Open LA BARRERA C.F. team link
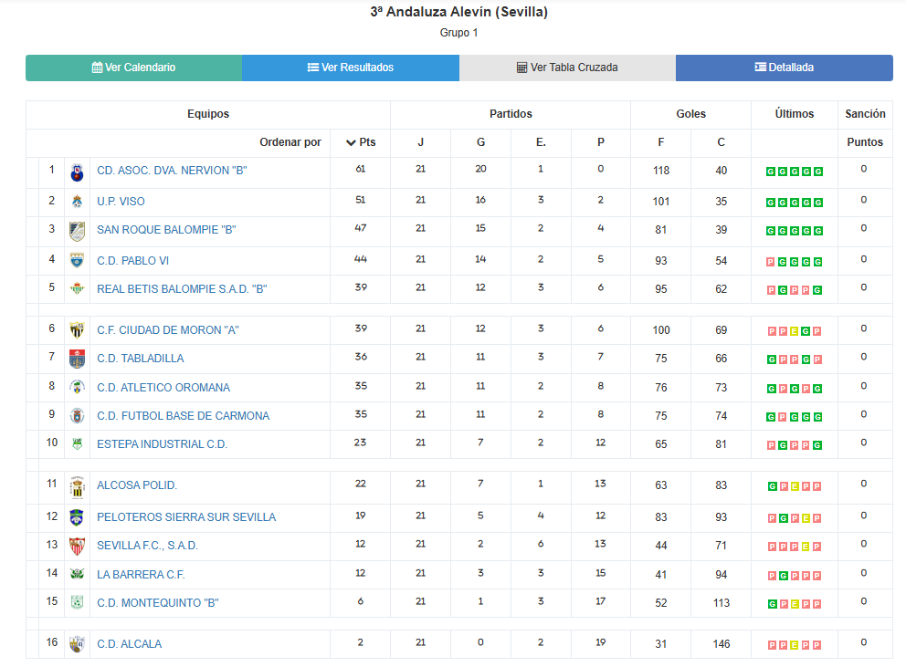The height and width of the screenshot is (667, 906). tap(141, 575)
